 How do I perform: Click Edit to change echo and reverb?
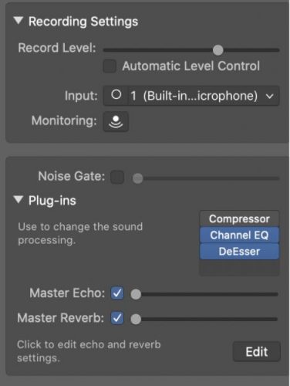pos(257,351)
